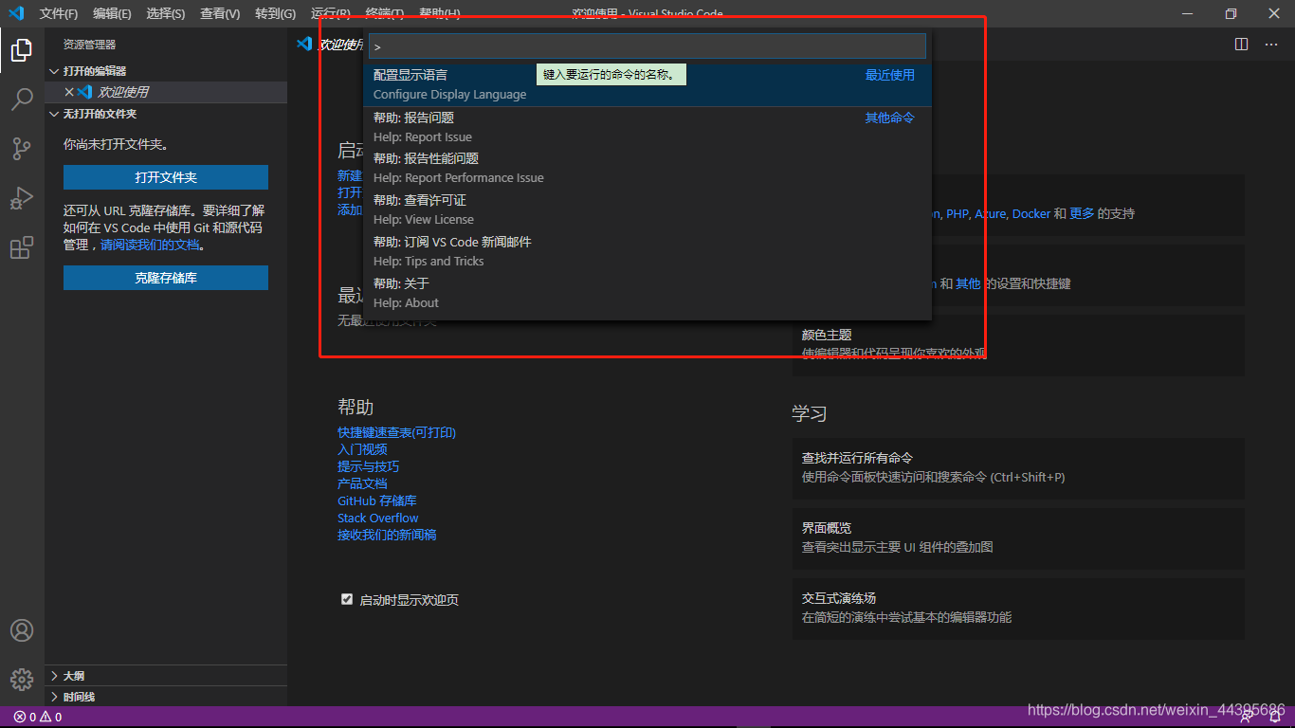Open the Manage gear icon
The height and width of the screenshot is (728, 1295).
tap(22, 679)
